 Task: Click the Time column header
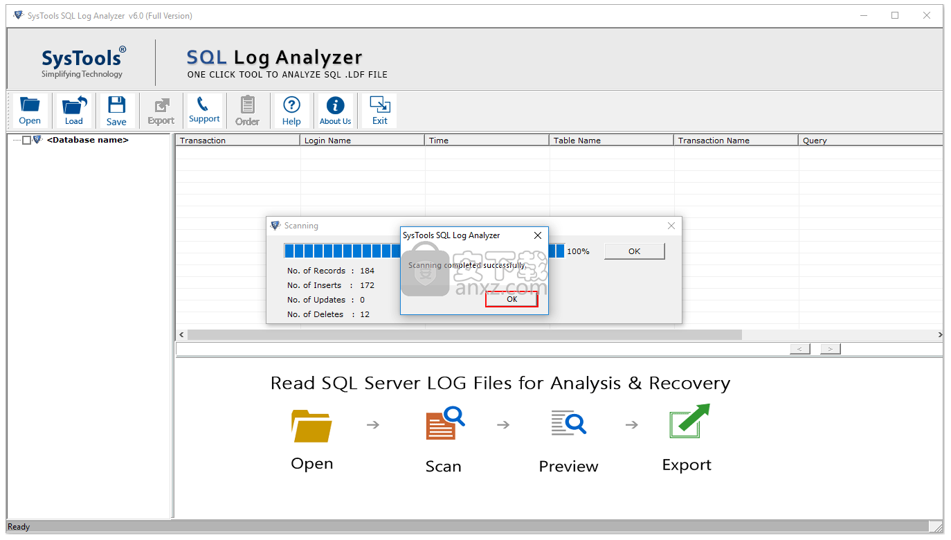coord(487,140)
